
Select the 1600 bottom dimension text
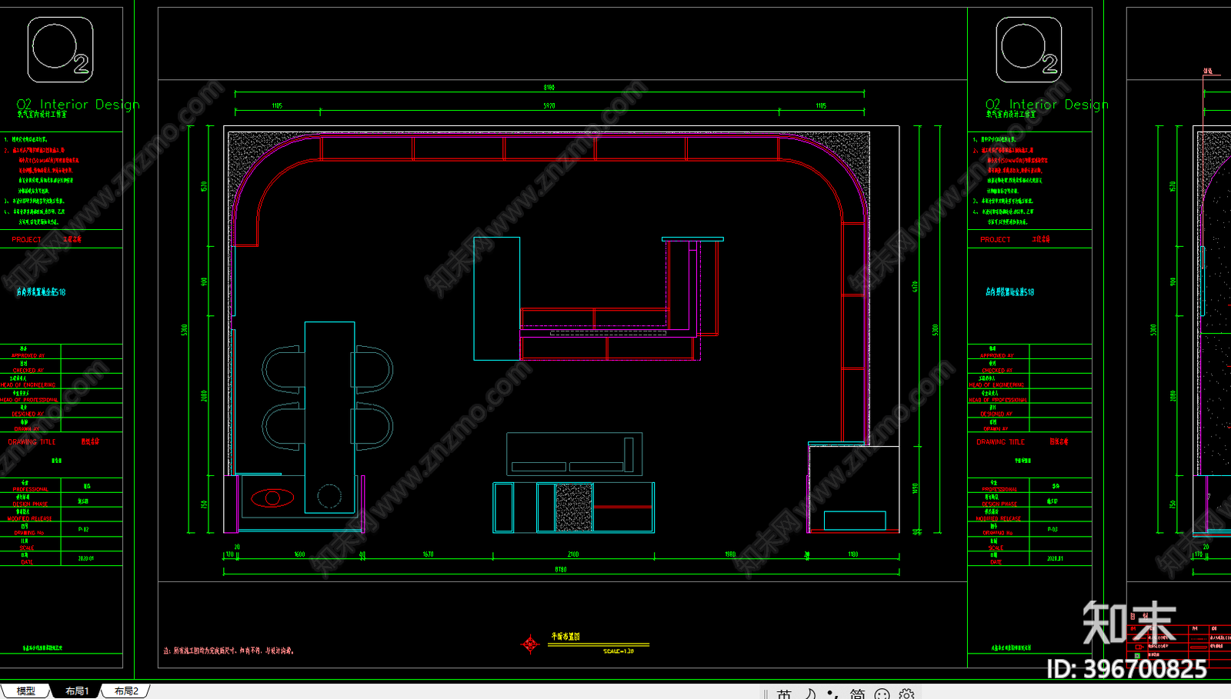(x=299, y=554)
